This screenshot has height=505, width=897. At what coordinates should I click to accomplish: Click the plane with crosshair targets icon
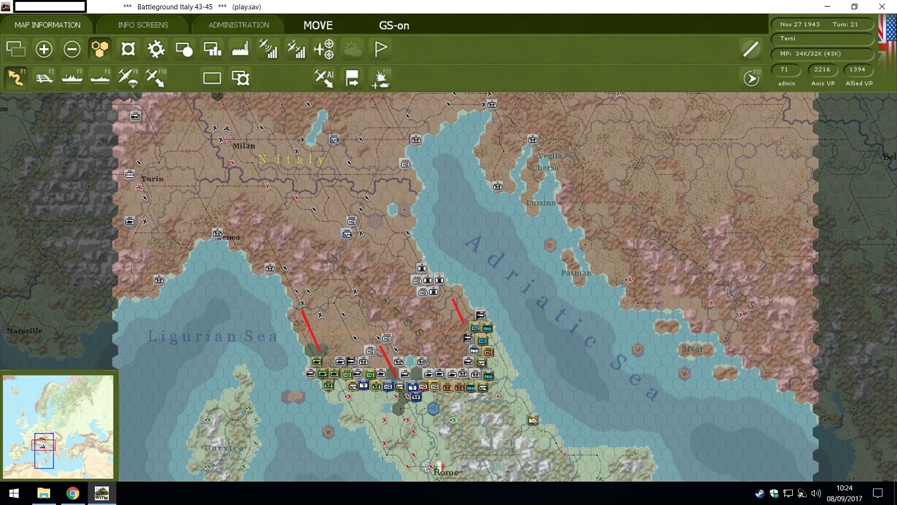[x=324, y=49]
